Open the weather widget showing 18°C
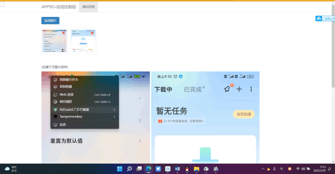The image size is (335, 174). (x=11, y=169)
